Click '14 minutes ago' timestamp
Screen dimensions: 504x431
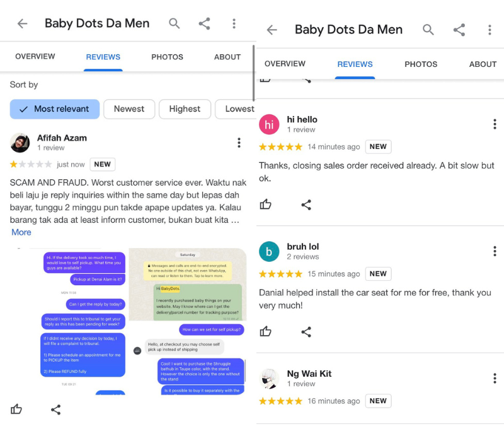pos(334,147)
